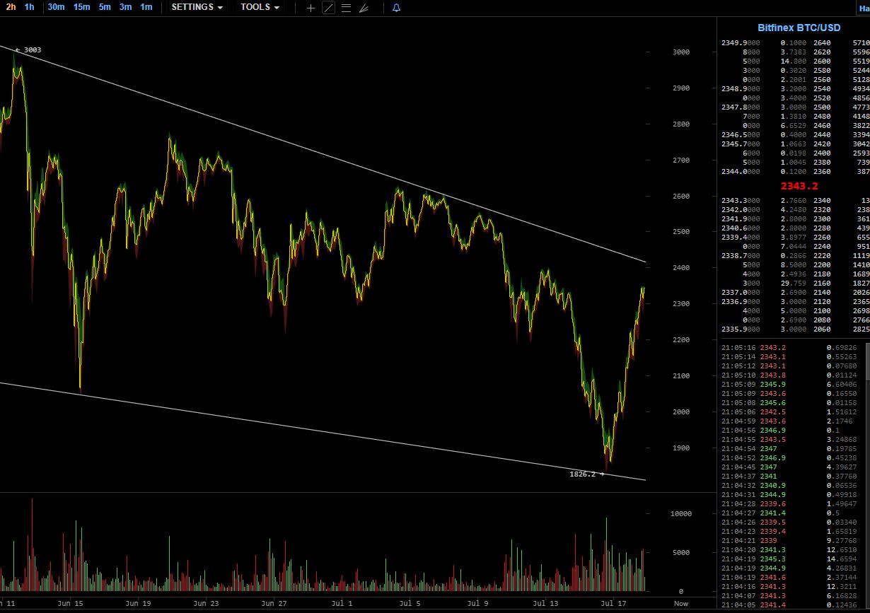This screenshot has width=870, height=613.
Task: Set chart interval to 1m
Action: (x=146, y=7)
